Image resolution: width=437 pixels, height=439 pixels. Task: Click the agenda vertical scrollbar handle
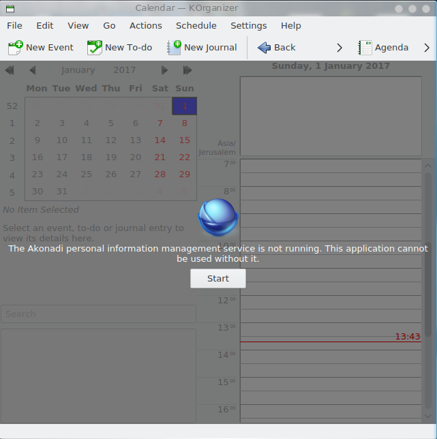pos(427,288)
